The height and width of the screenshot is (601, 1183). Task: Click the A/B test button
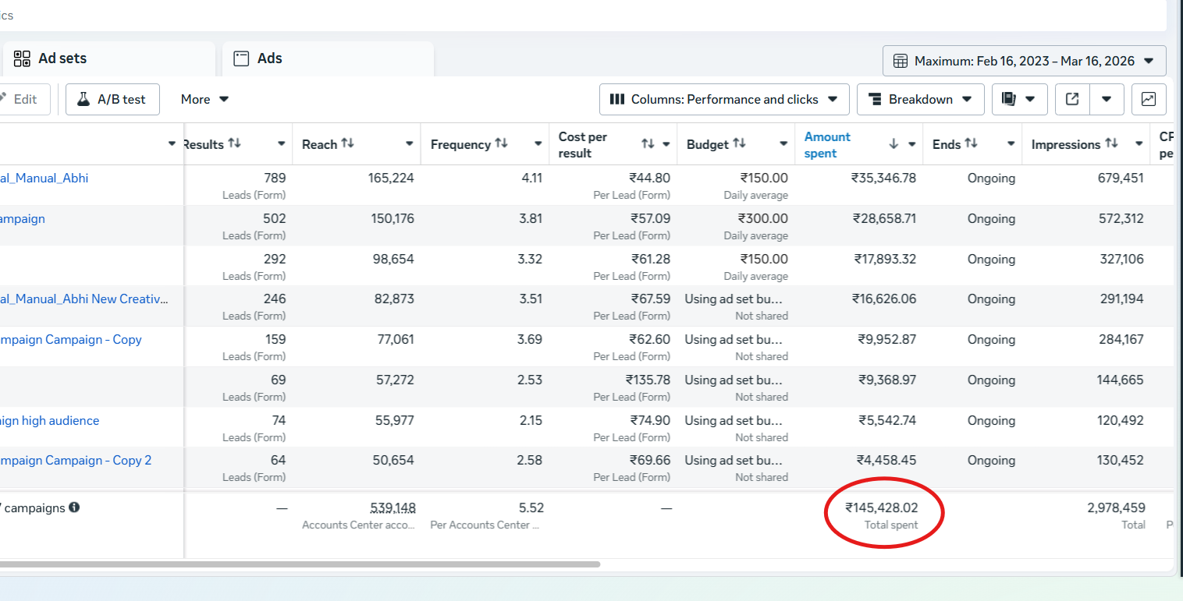[112, 99]
